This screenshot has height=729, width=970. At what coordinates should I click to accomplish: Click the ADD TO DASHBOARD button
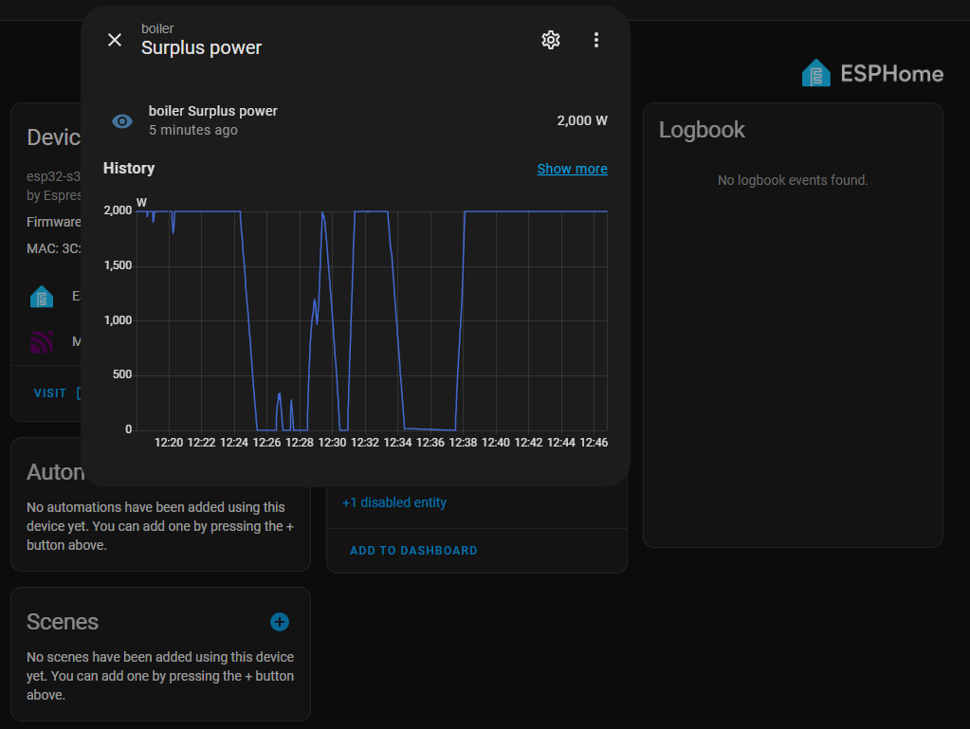413,551
